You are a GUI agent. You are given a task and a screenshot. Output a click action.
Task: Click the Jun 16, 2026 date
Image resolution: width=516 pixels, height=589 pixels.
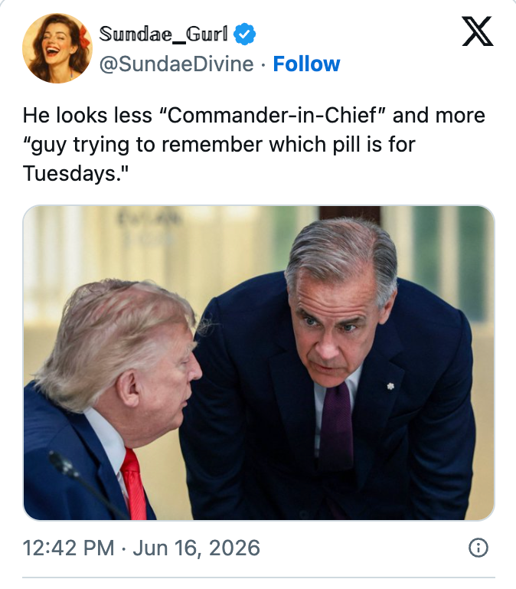coord(196,548)
